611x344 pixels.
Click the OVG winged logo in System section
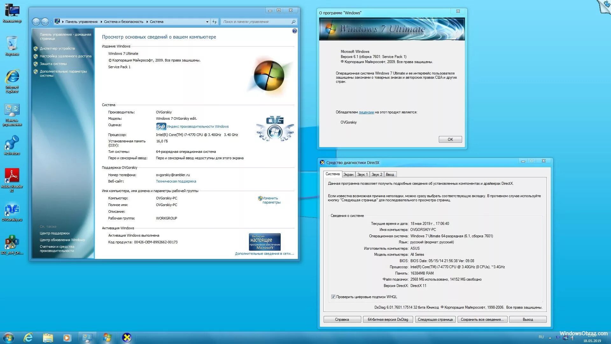pyautogui.click(x=275, y=128)
